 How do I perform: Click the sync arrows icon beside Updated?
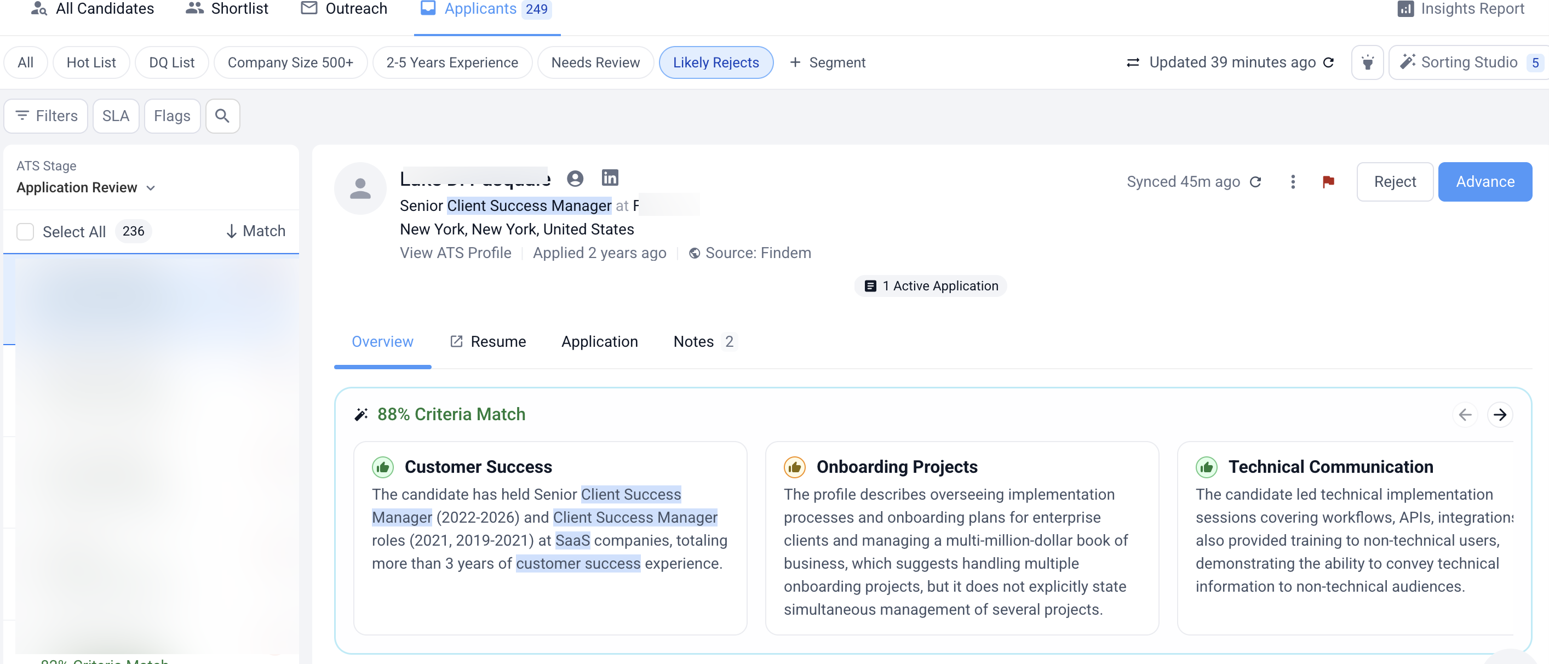coord(1133,62)
